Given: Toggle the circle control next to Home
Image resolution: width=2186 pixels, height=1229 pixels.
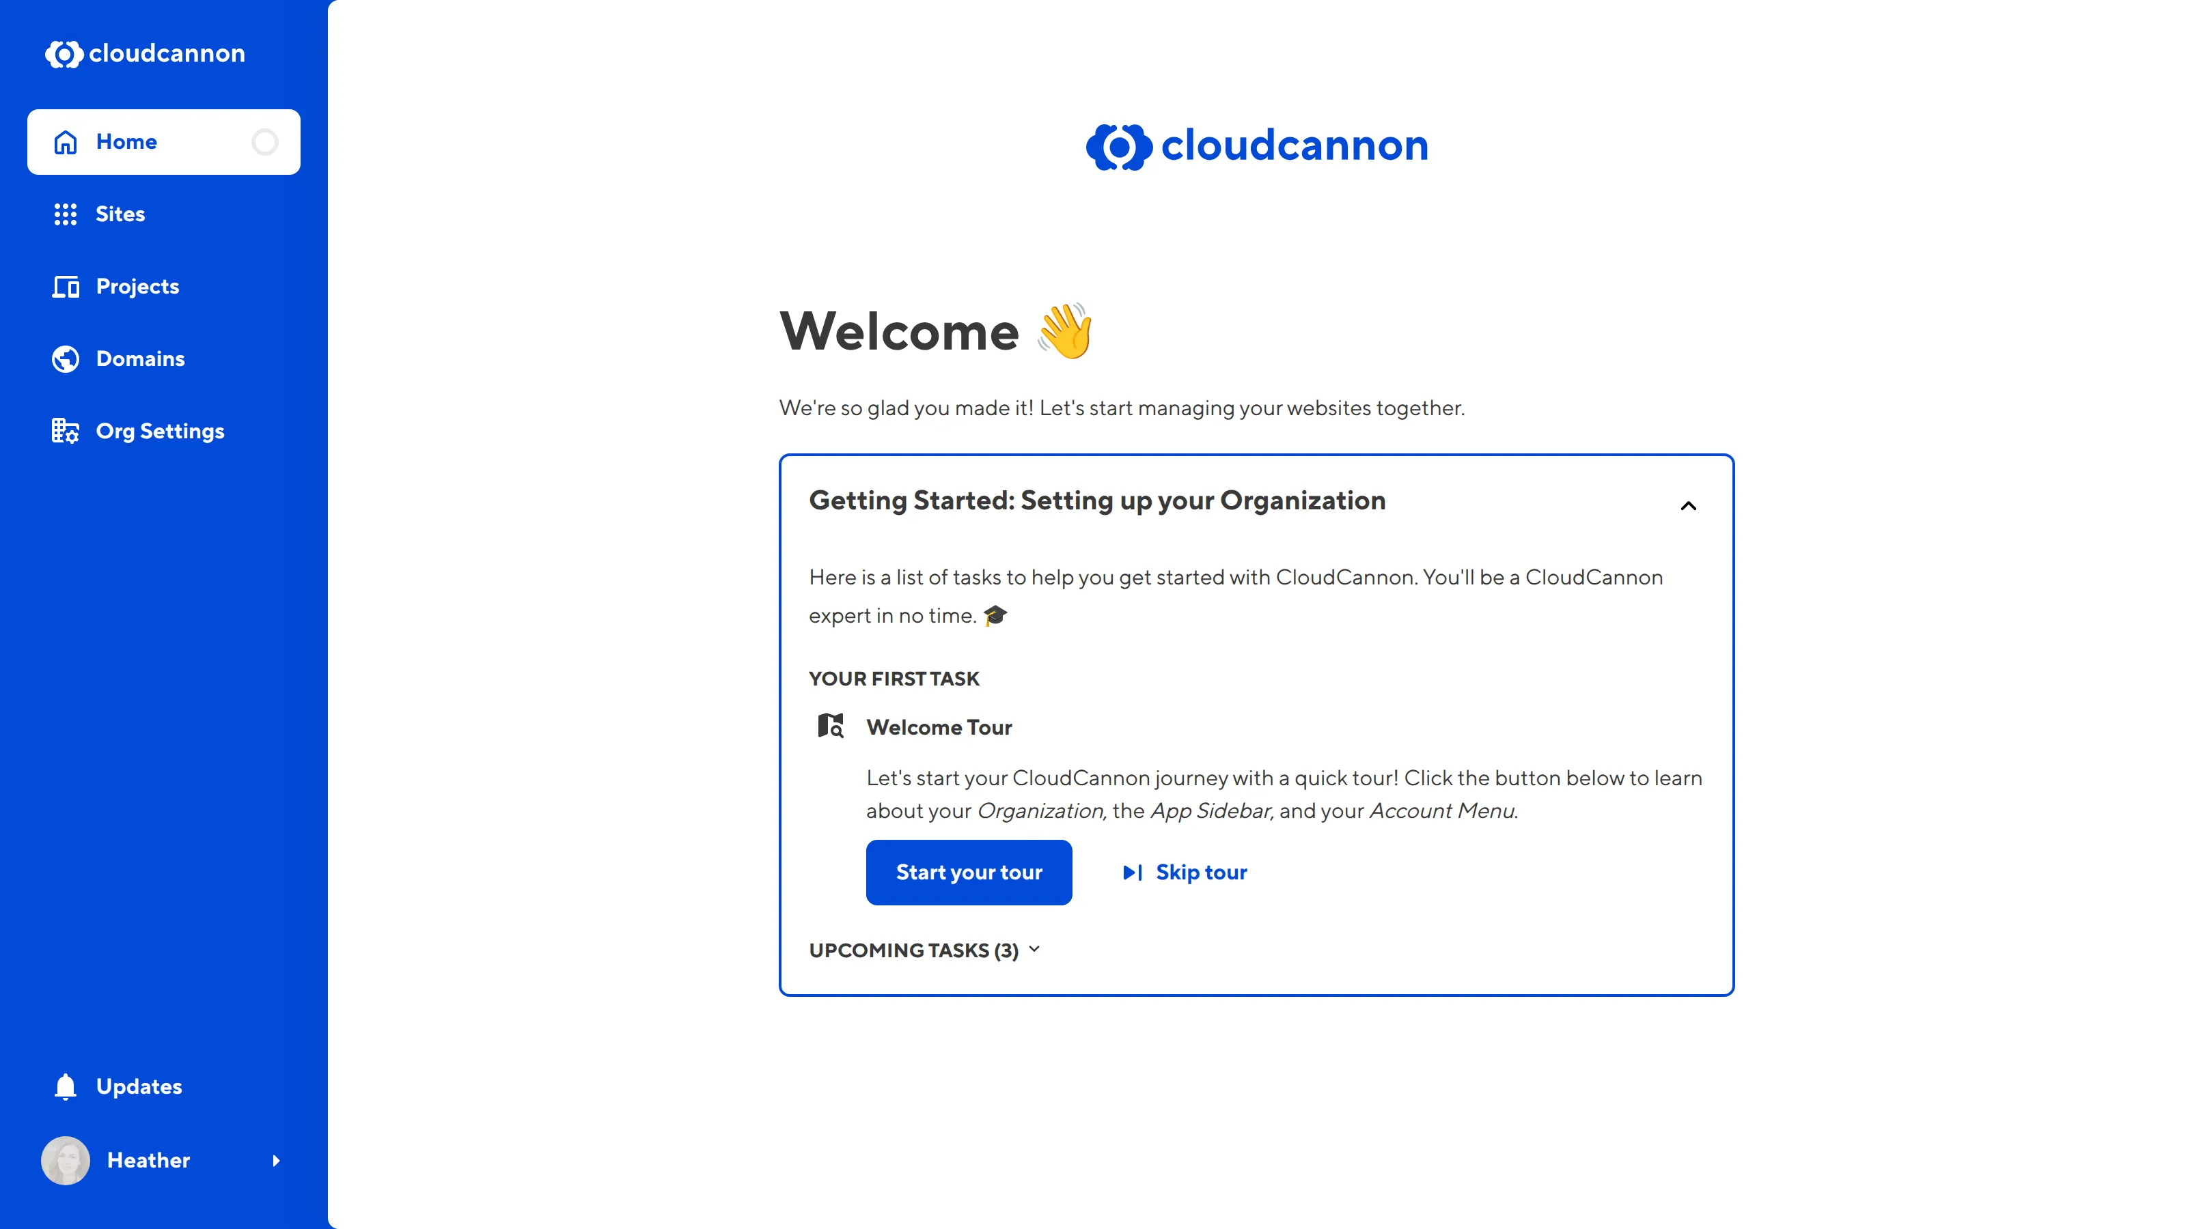Looking at the screenshot, I should [265, 143].
